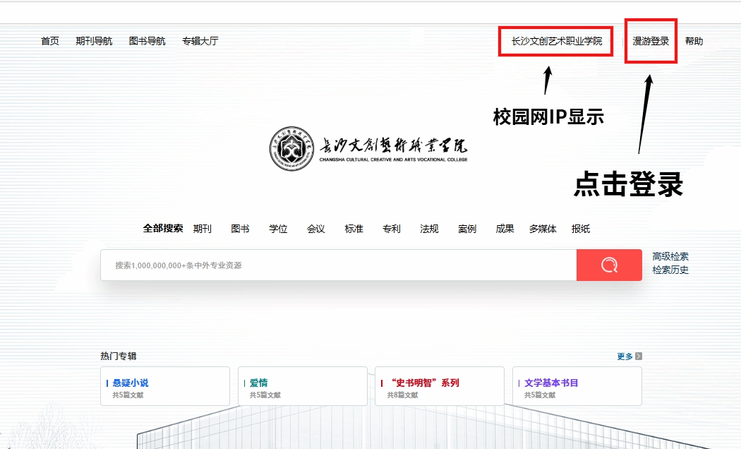Go to 首页 in top navigation
The width and height of the screenshot is (741, 449).
click(x=50, y=41)
